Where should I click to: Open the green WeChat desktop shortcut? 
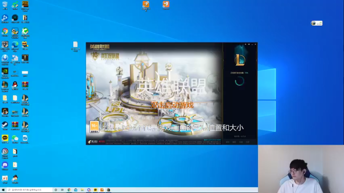click(x=15, y=138)
